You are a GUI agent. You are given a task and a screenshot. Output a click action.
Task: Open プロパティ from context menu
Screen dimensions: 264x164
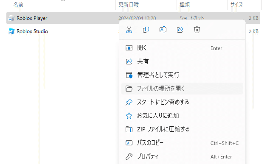point(182,156)
